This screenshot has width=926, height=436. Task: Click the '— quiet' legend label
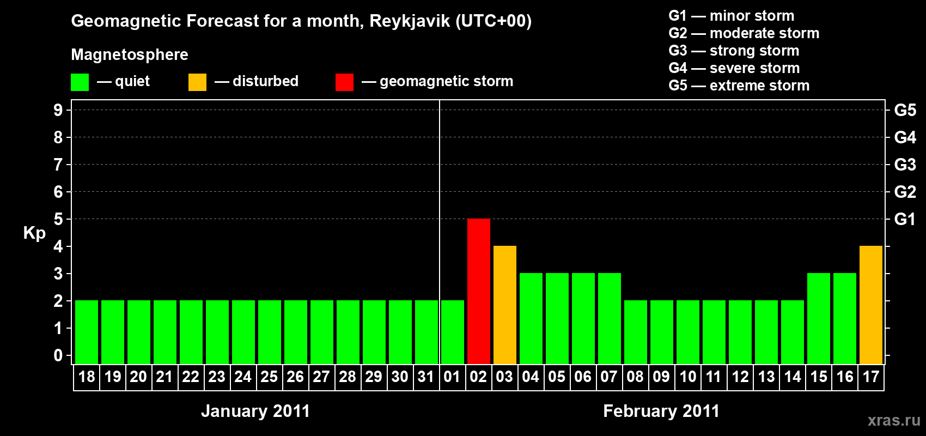123,81
